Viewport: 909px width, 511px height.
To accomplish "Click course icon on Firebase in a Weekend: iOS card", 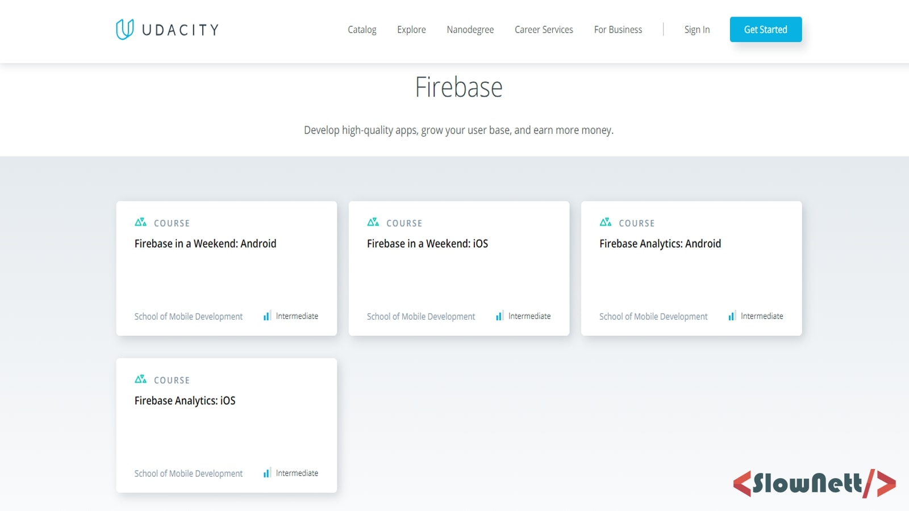I will pos(373,222).
